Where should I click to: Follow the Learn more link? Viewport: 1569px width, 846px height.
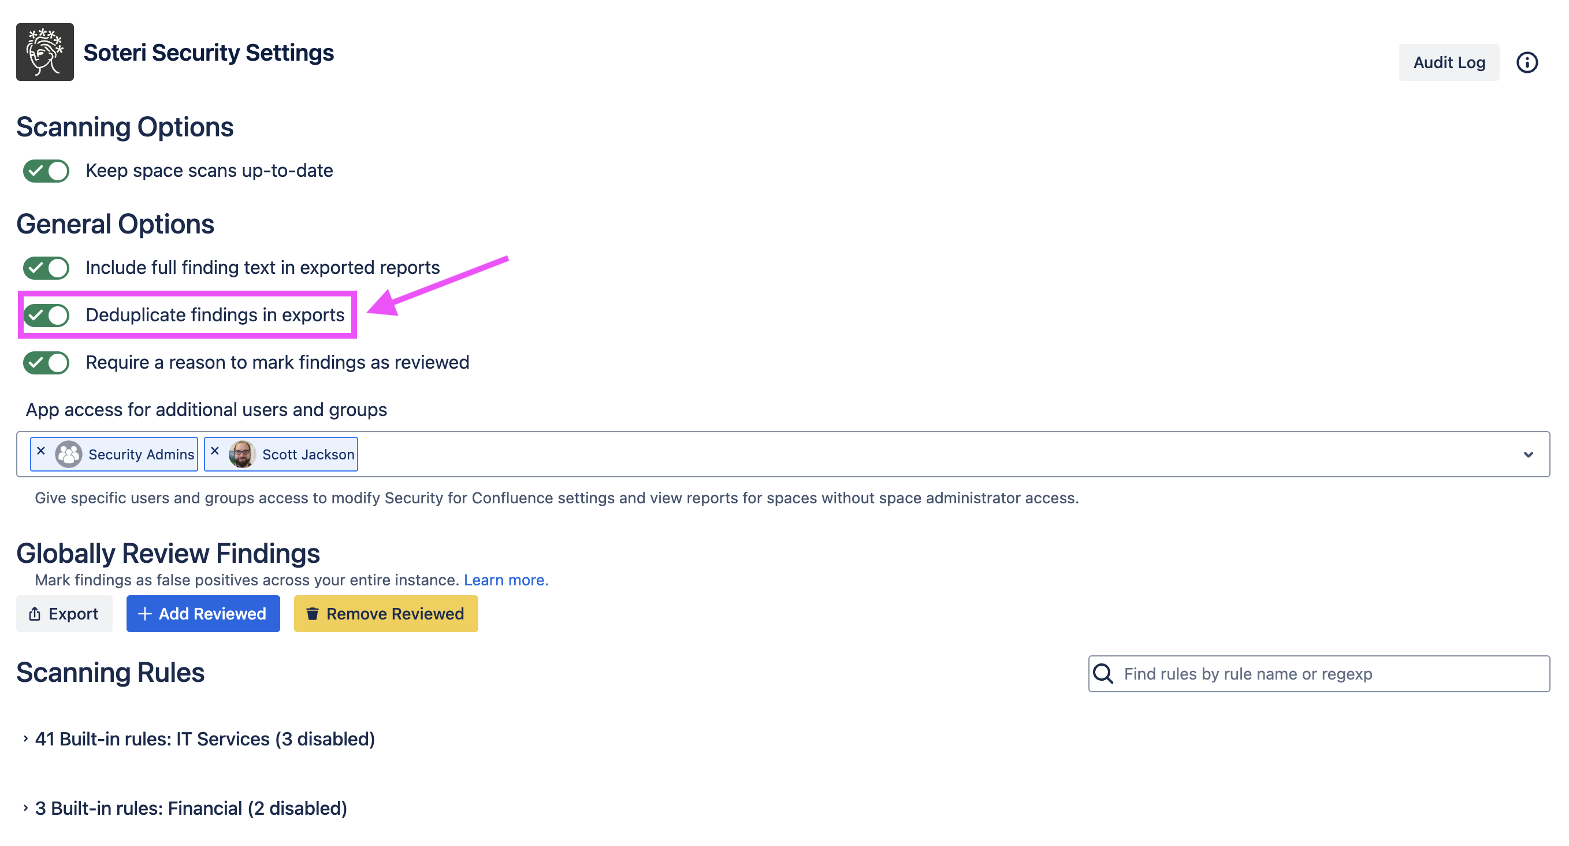505,580
